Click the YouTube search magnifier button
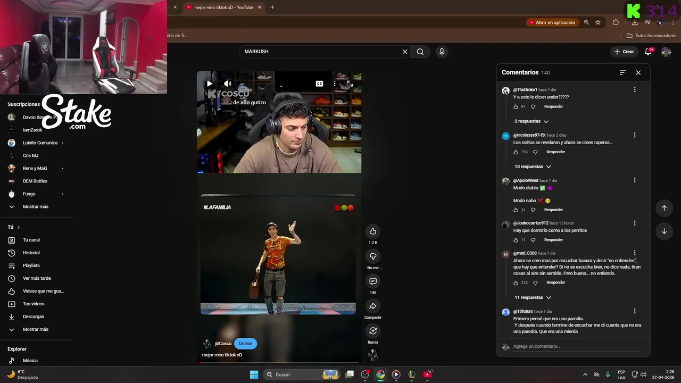This screenshot has width=681, height=383. coord(420,52)
